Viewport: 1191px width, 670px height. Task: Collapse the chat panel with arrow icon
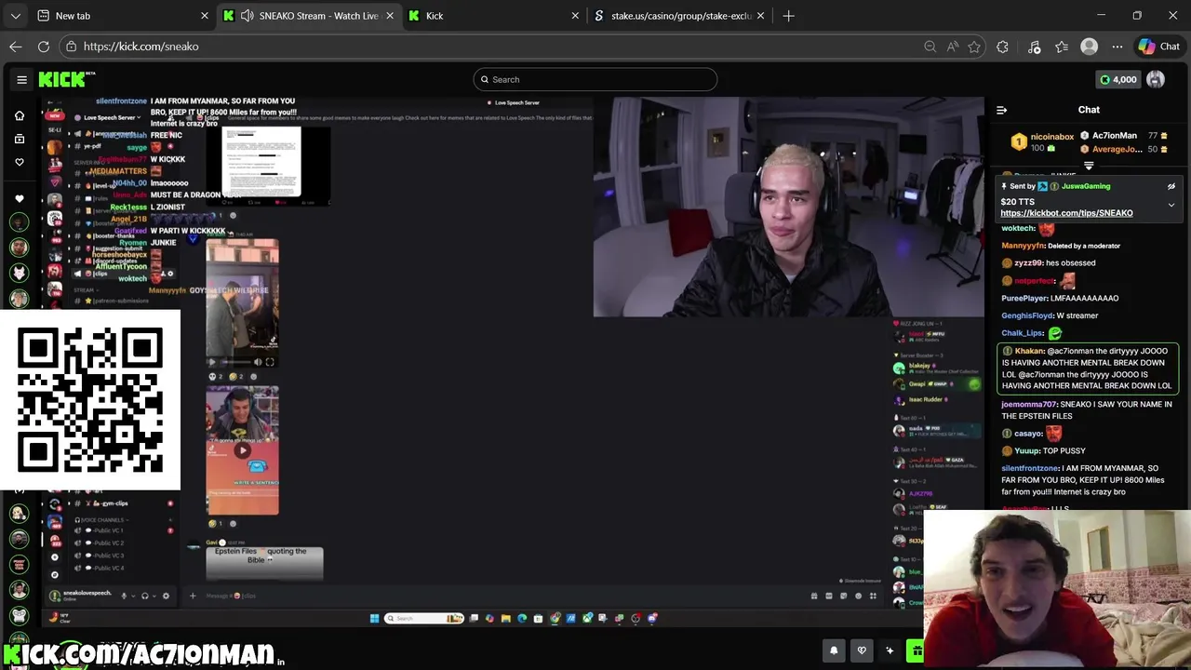tap(1001, 110)
